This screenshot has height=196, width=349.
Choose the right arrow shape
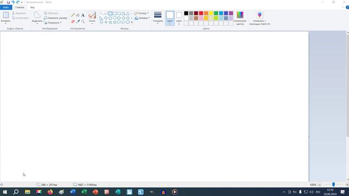click(x=119, y=18)
